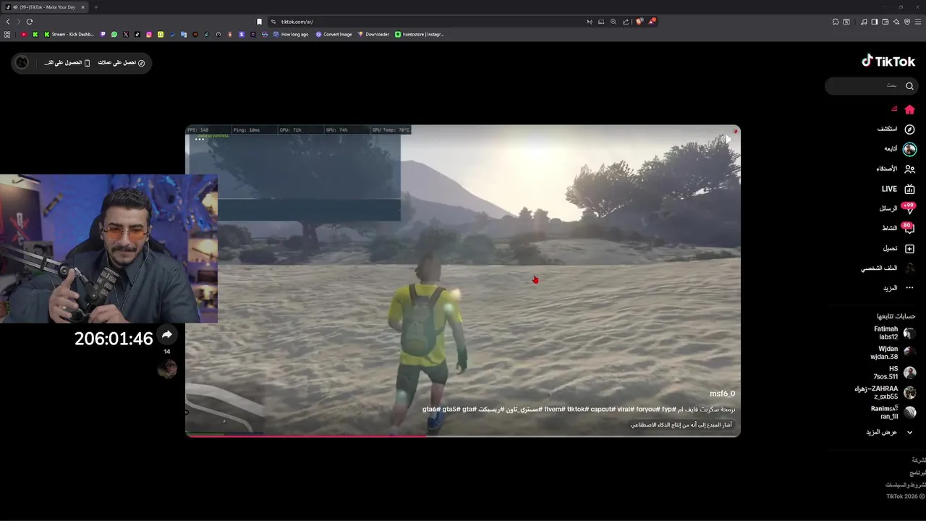Viewport: 926px width, 521px height.
Task: Share the video with the arrow button
Action: 167,334
